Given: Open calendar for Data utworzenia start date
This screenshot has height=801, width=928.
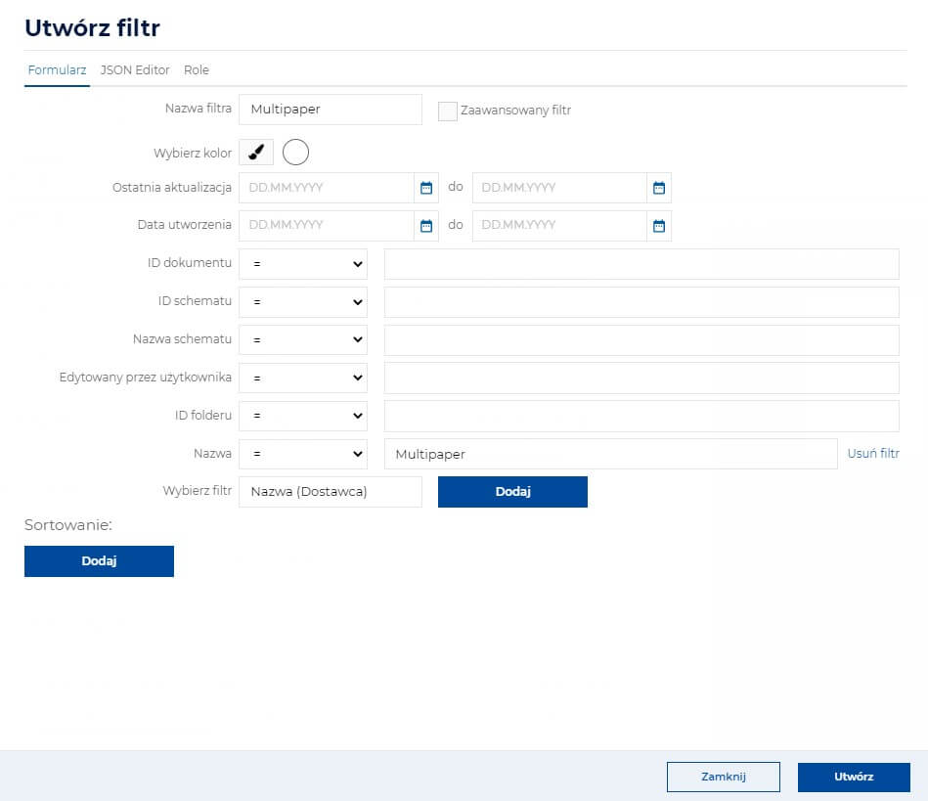Looking at the screenshot, I should [426, 226].
